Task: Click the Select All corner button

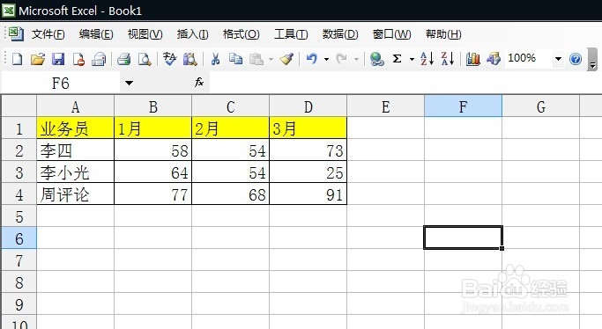Action: click(19, 106)
